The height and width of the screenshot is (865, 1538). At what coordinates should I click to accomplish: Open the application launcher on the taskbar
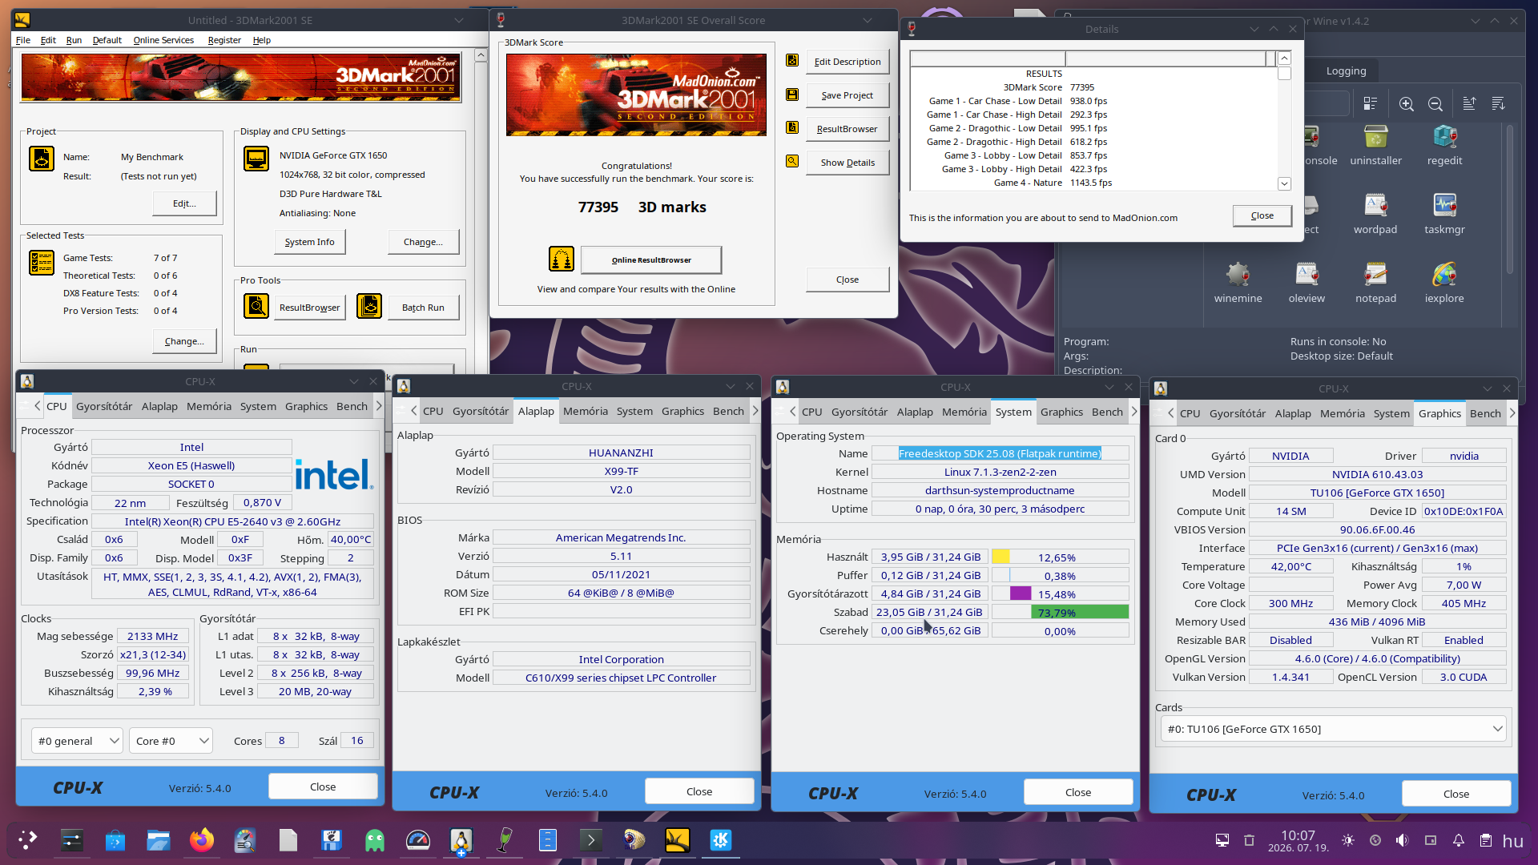[28, 840]
